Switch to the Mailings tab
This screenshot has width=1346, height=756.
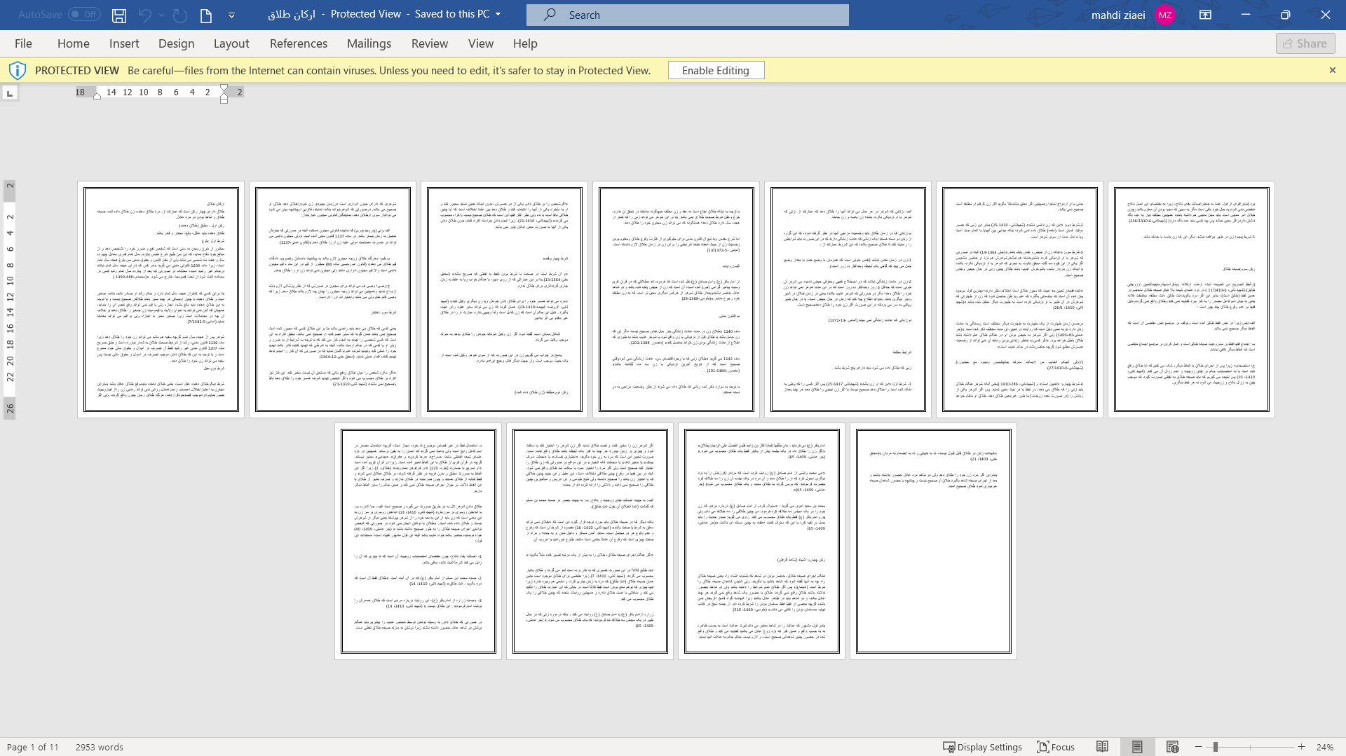(x=369, y=43)
